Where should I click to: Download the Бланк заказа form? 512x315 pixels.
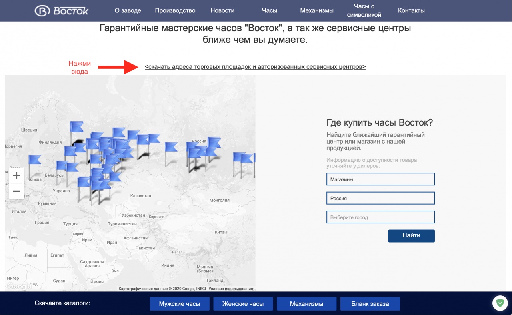click(370, 304)
